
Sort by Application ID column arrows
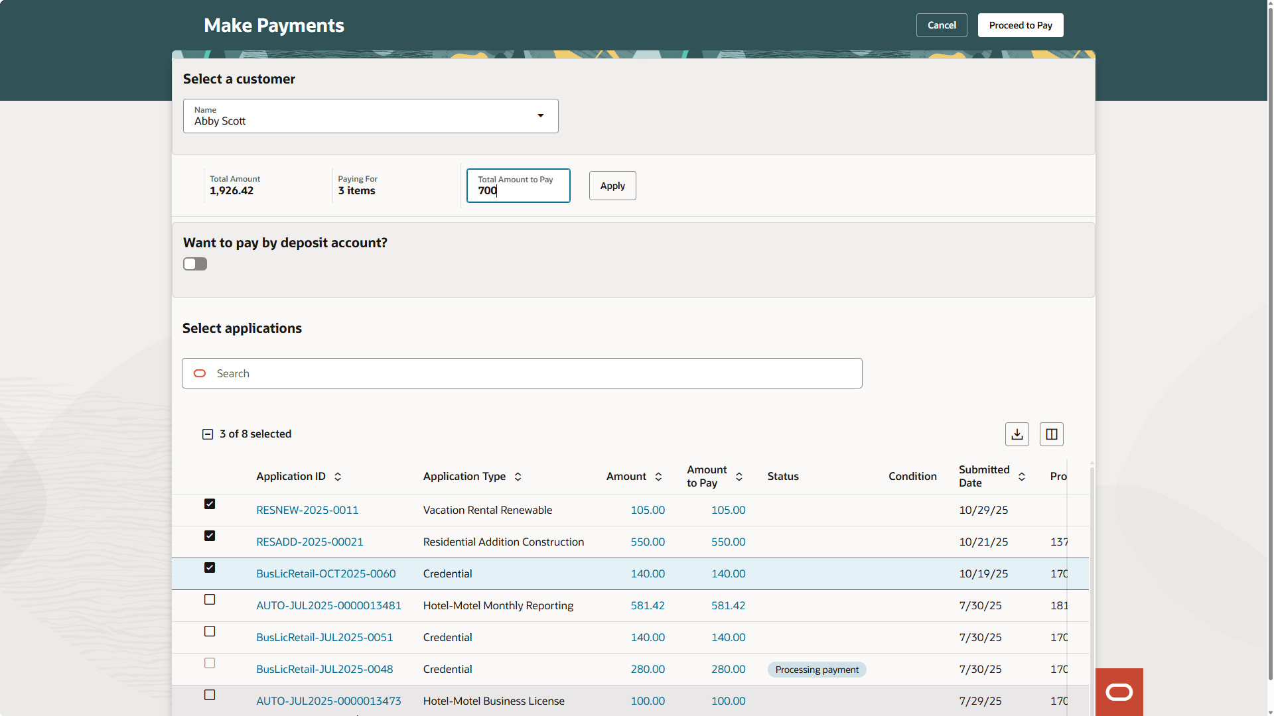coord(338,477)
